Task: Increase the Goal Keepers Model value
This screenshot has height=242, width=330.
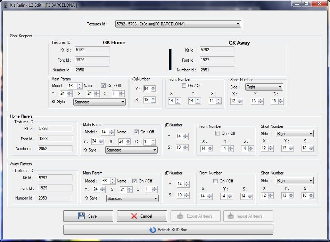Action: pos(80,84)
